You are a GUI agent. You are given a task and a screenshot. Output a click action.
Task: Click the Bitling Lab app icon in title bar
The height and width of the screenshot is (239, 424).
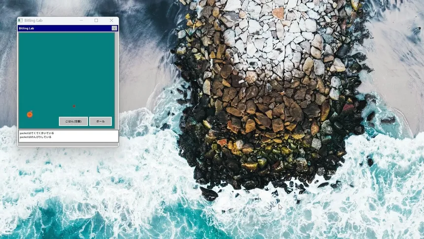pyautogui.click(x=20, y=20)
